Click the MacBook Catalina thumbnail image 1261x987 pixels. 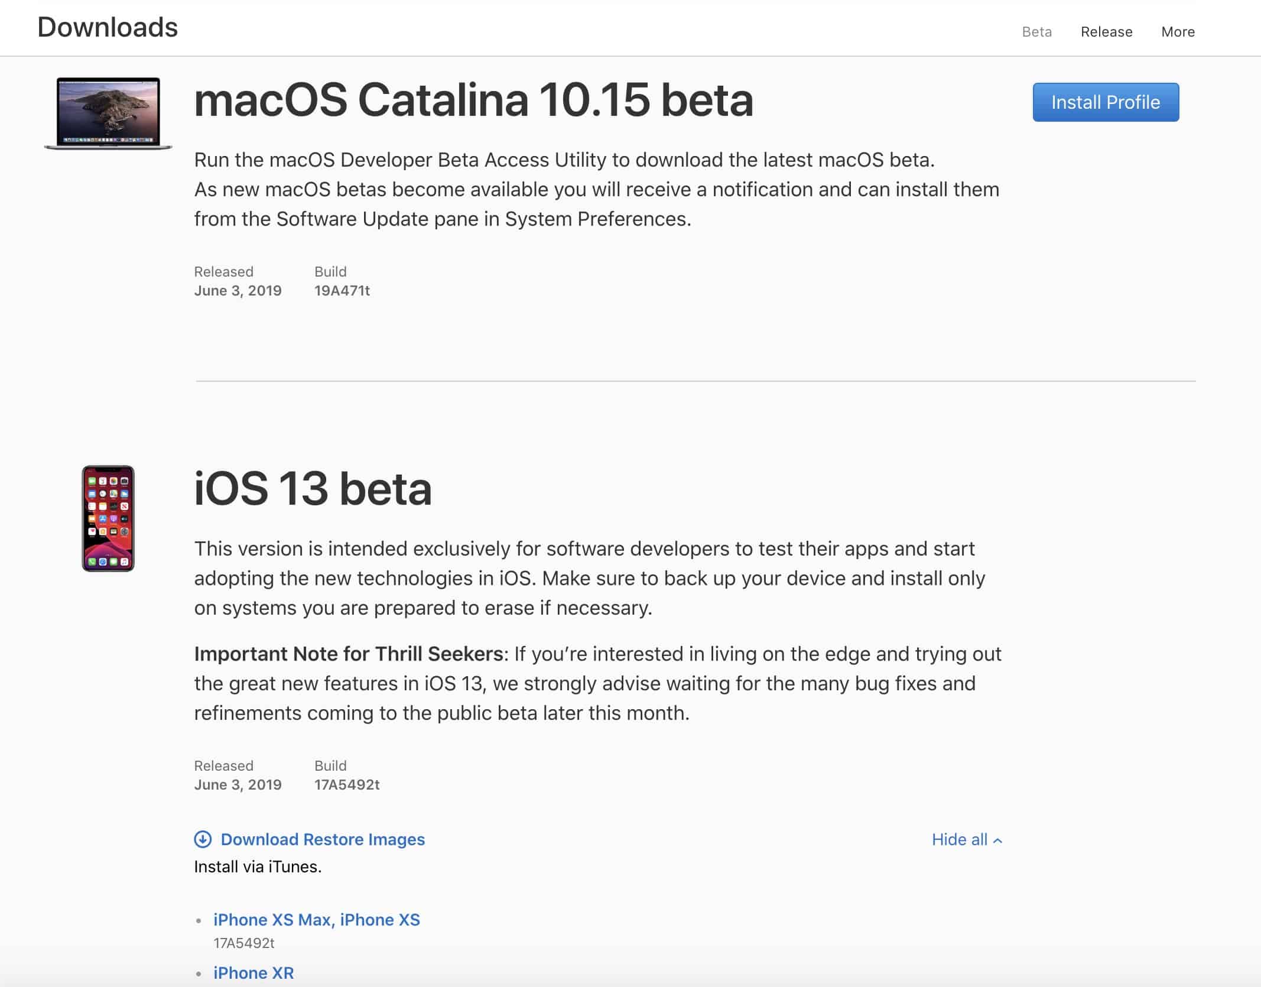point(108,113)
